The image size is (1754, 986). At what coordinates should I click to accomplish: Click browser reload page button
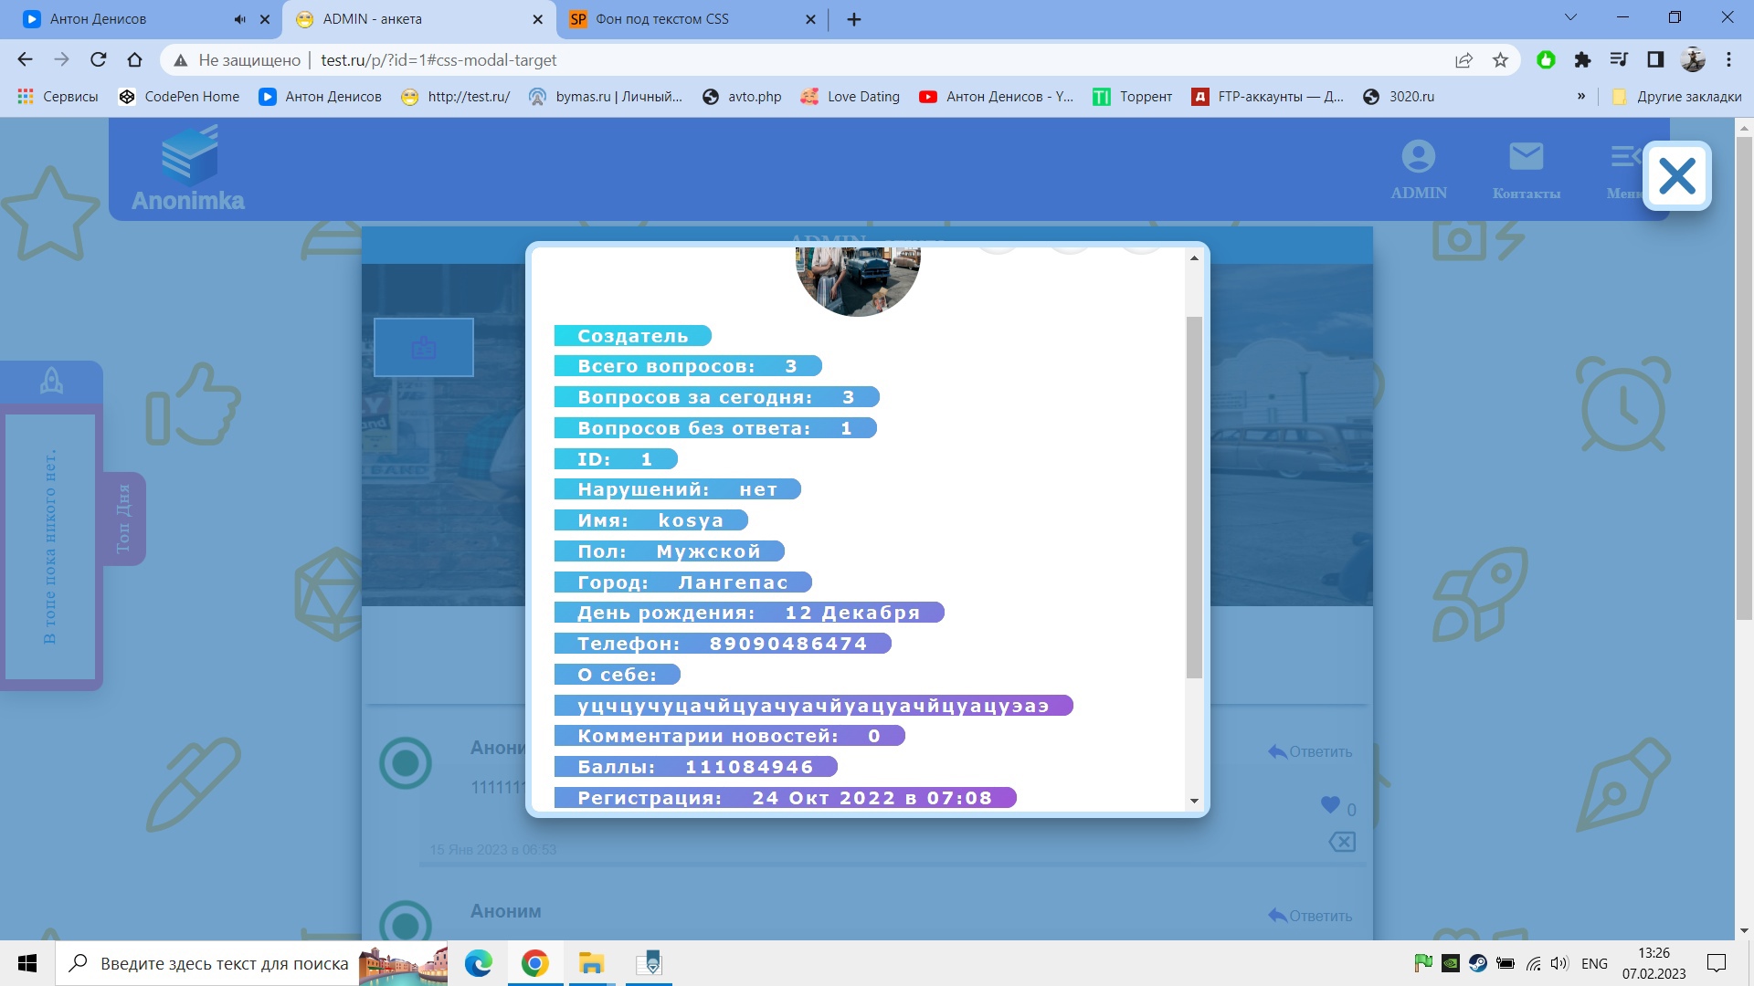99,60
